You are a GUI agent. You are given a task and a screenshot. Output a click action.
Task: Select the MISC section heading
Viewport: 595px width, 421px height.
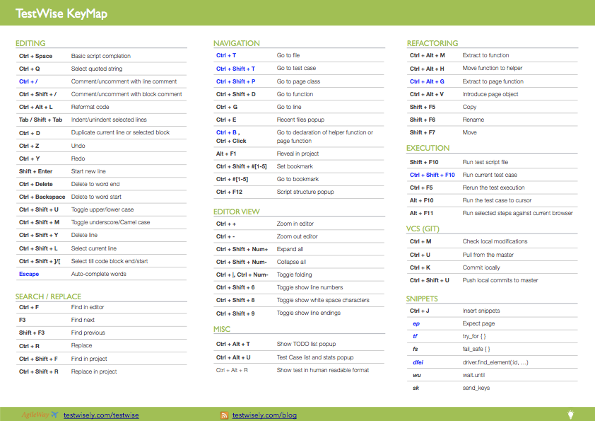[x=222, y=329]
